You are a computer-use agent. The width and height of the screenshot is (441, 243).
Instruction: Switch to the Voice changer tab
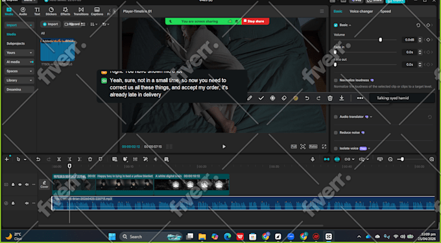(x=361, y=11)
